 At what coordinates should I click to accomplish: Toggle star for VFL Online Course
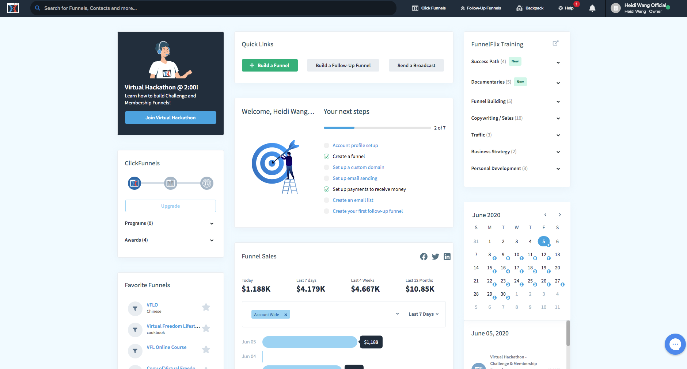coord(206,350)
